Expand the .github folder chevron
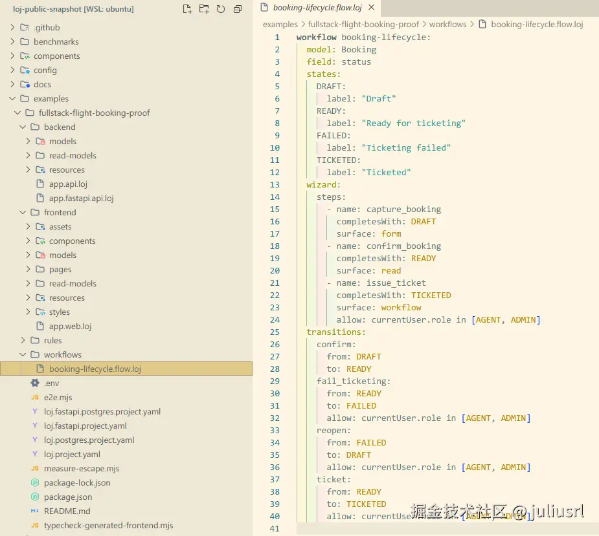599x536 pixels. click(12, 27)
